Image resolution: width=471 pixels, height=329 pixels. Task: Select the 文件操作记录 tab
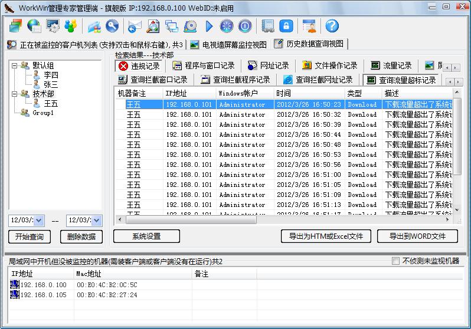point(330,65)
